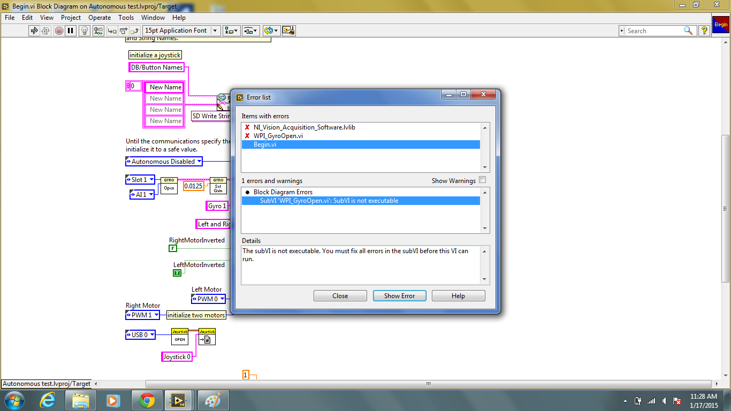This screenshot has height=411, width=731.
Task: Click the Joystick 0 string constant
Action: click(177, 357)
